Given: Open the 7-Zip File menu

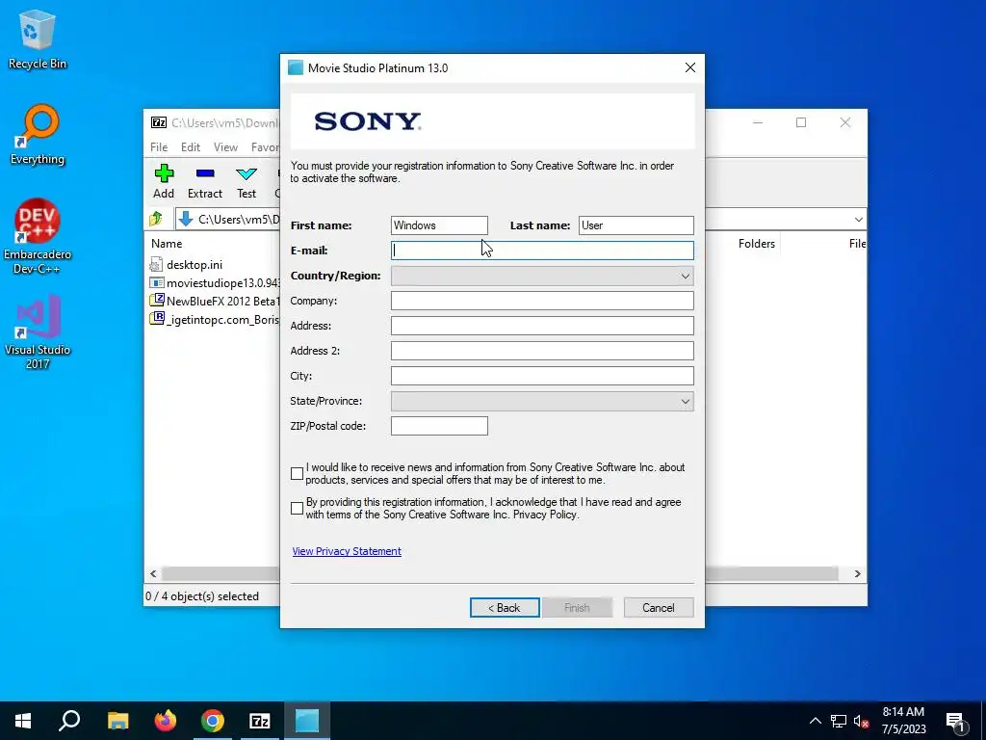Looking at the screenshot, I should [159, 147].
